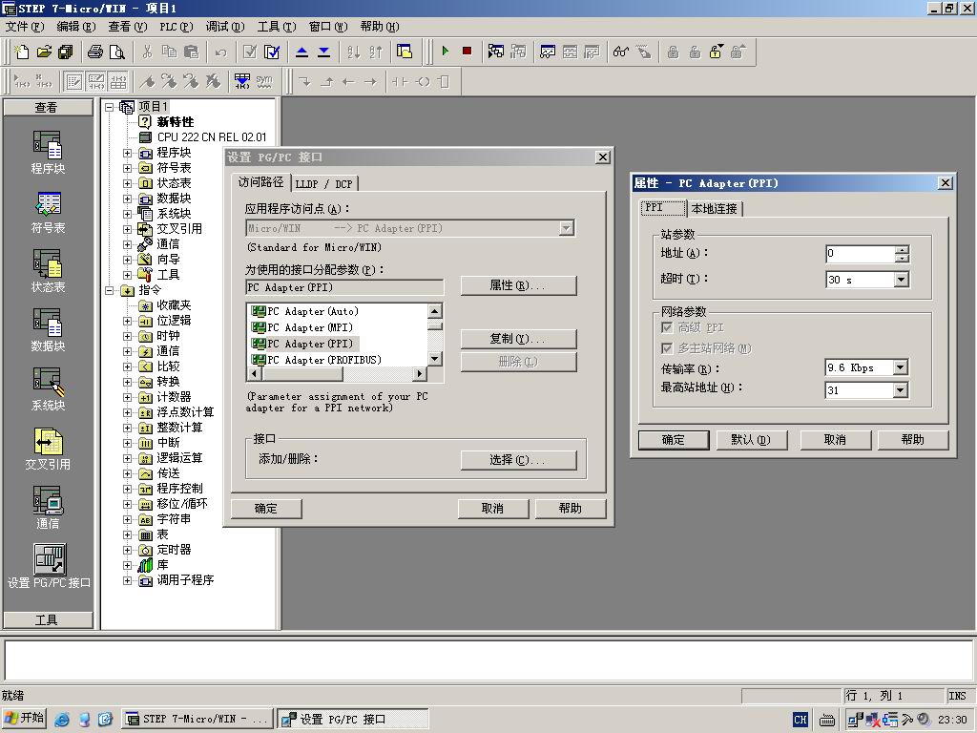Click the New project toolbar icon
The height and width of the screenshot is (733, 977).
click(22, 52)
